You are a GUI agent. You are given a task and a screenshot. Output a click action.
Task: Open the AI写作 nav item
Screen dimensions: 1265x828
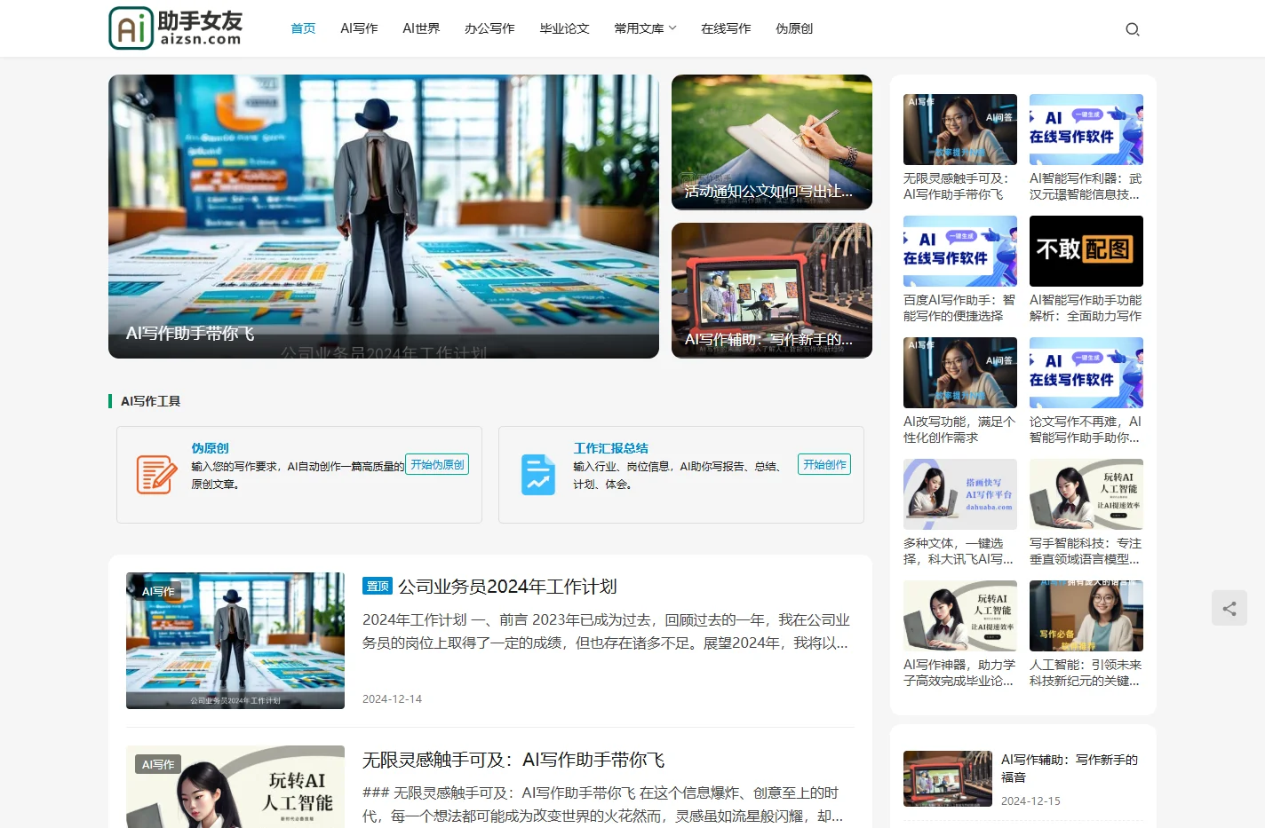point(359,28)
